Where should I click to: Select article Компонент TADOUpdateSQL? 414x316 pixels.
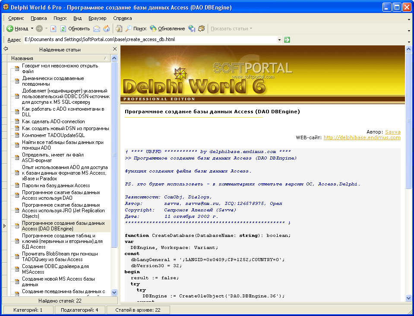[54, 135]
